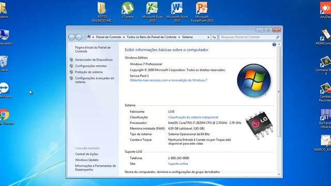
Task: Click the Windows 7 logo image
Action: coord(253,81)
